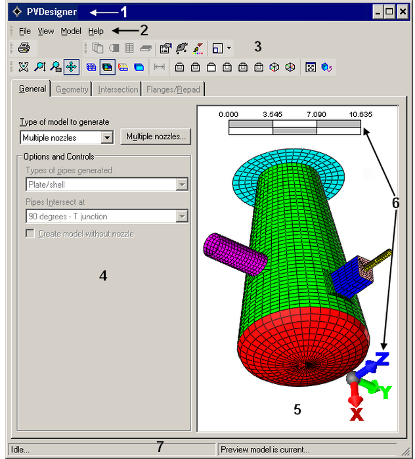Switch to the Geometry tab
415x459 pixels.
72,89
